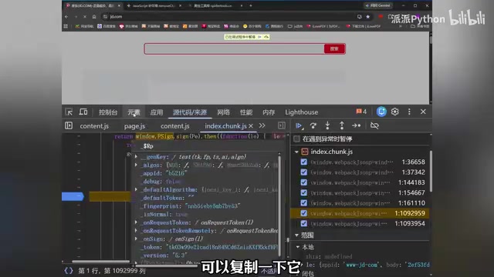Step over from the paused-in-debugger page overlay
This screenshot has height=277, width=494.
click(266, 37)
